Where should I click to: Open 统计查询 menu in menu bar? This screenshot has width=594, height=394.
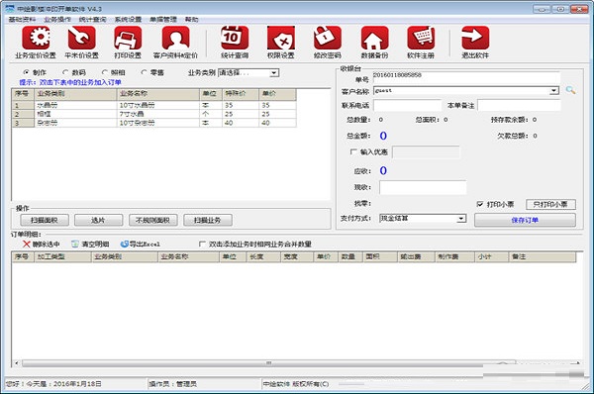click(x=92, y=20)
